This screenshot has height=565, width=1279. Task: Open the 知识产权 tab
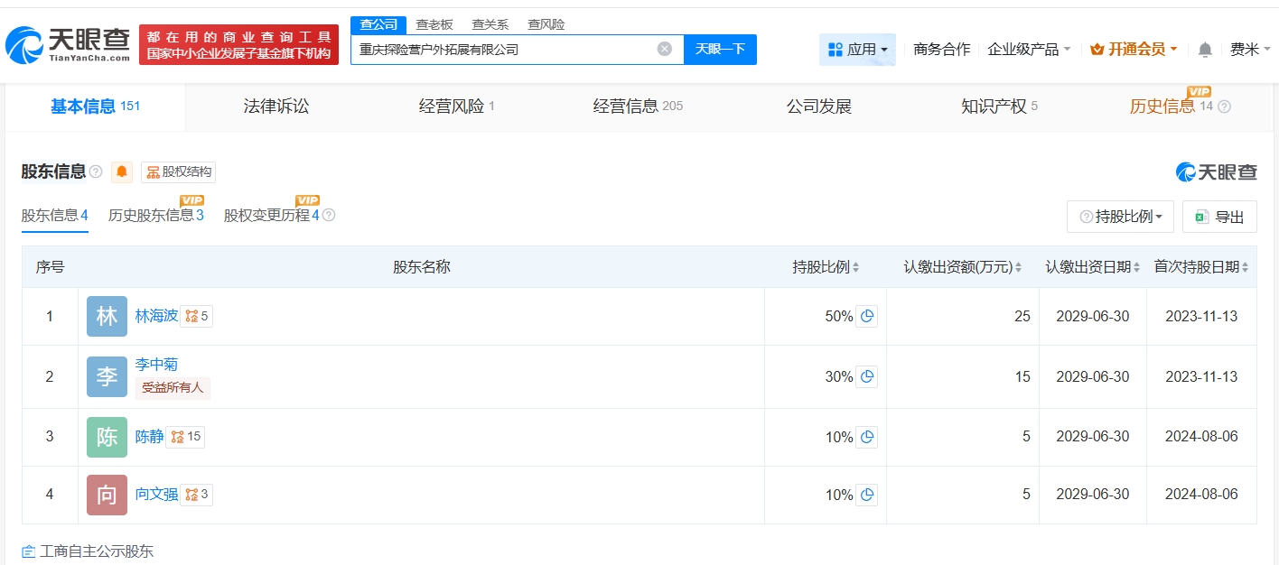point(1000,107)
